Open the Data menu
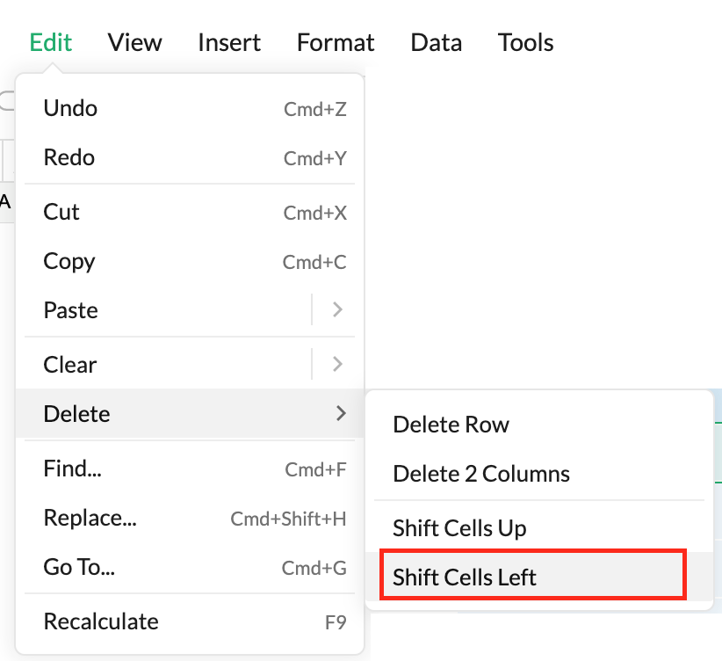Viewport: 722px width, 661px height. coord(436,42)
